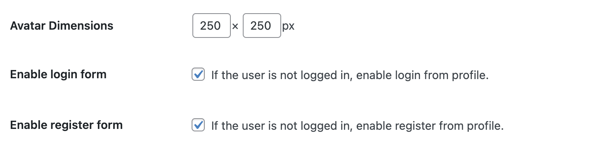Click the avatar height field before px
This screenshot has height=159, width=602.
(x=262, y=26)
